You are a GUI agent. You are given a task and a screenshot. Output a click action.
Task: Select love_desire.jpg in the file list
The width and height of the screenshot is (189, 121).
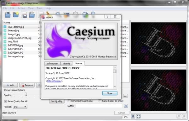16,27
